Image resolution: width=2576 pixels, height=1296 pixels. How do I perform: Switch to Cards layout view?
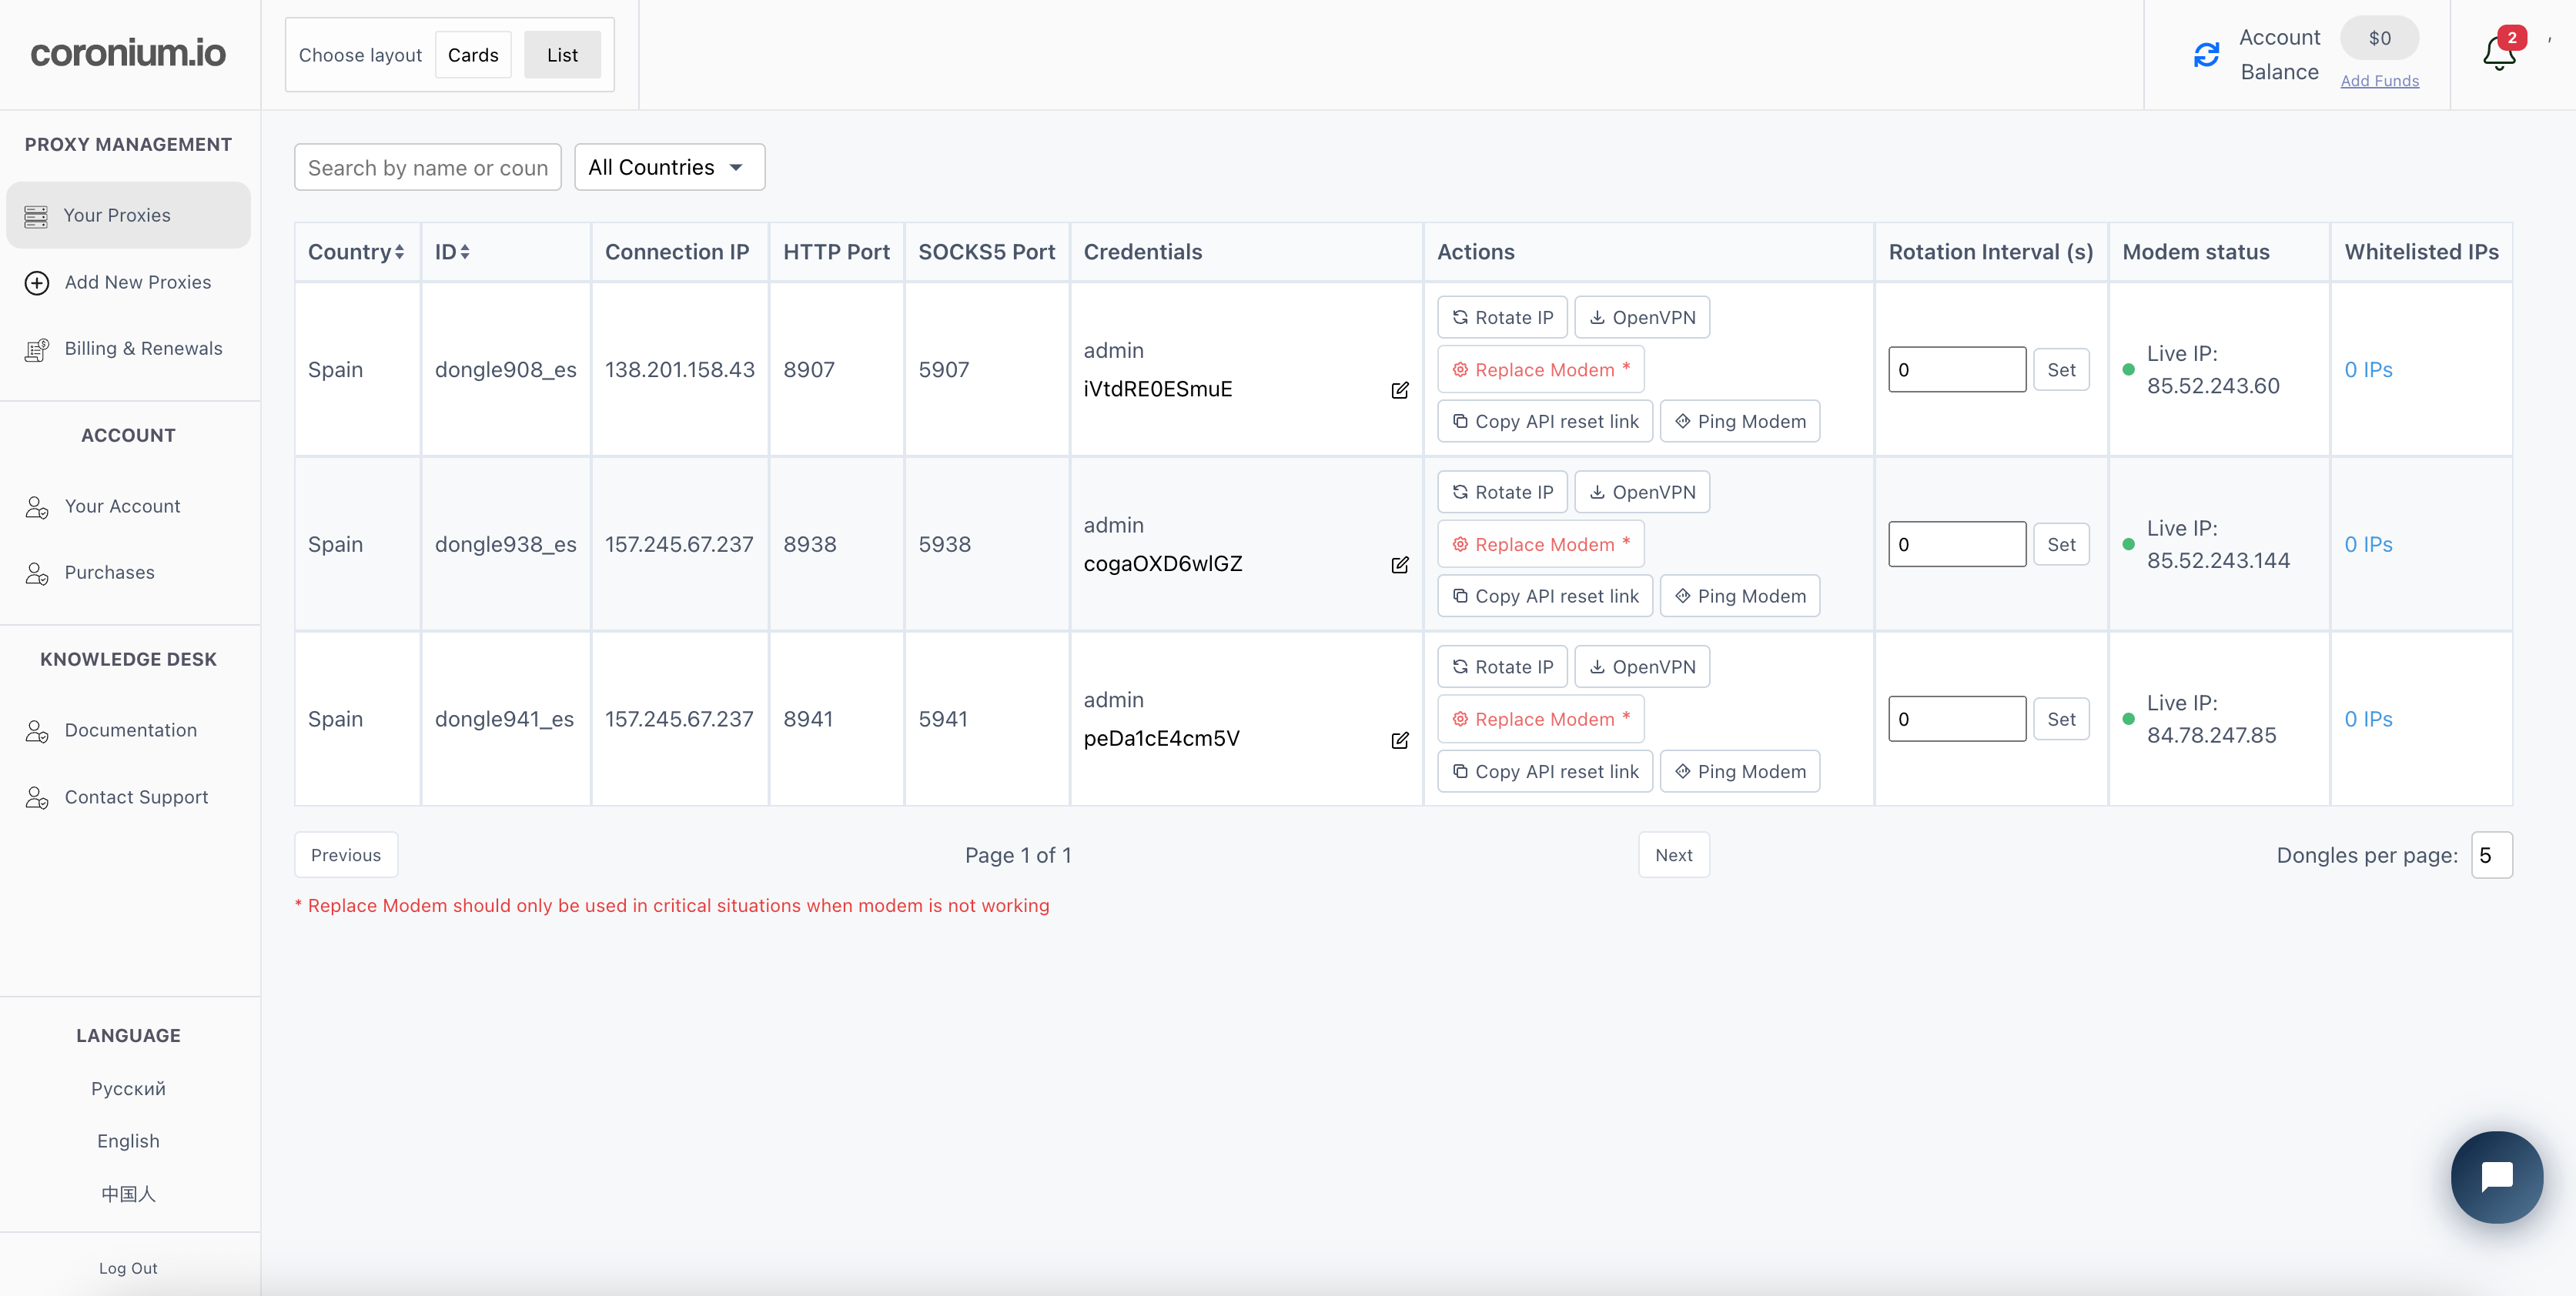click(x=474, y=55)
